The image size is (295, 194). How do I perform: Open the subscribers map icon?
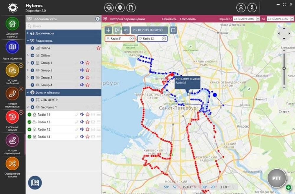tap(12, 47)
